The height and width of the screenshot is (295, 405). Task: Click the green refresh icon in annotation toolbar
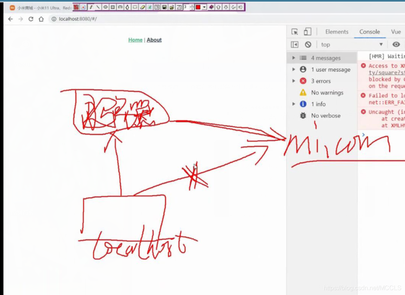(x=150, y=7)
